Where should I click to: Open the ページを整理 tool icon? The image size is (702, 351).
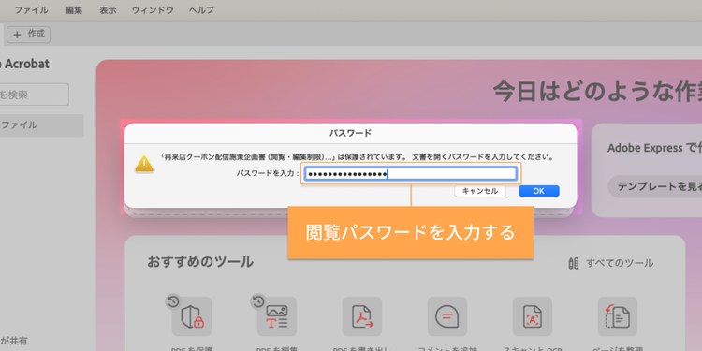618,316
